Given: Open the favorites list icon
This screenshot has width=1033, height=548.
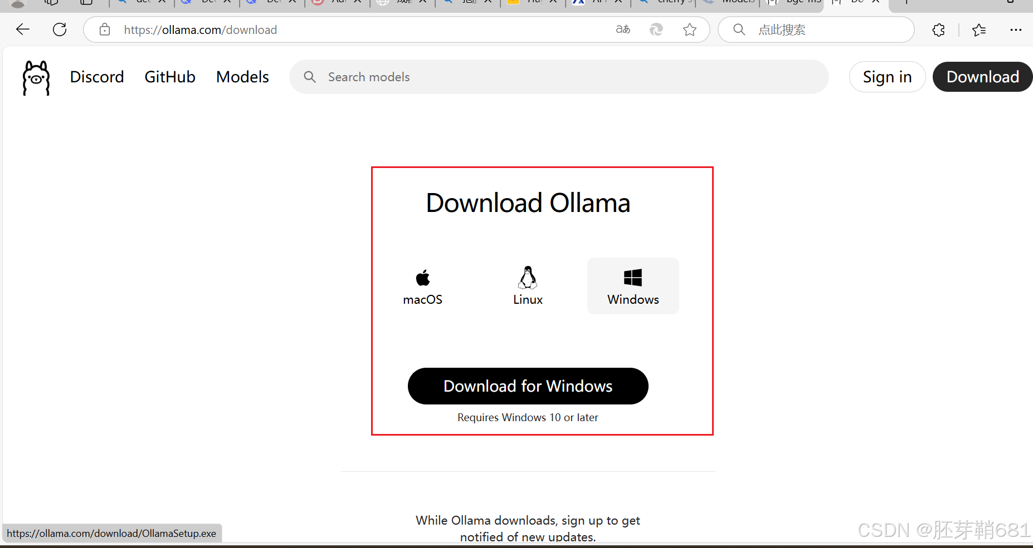Looking at the screenshot, I should (x=979, y=30).
